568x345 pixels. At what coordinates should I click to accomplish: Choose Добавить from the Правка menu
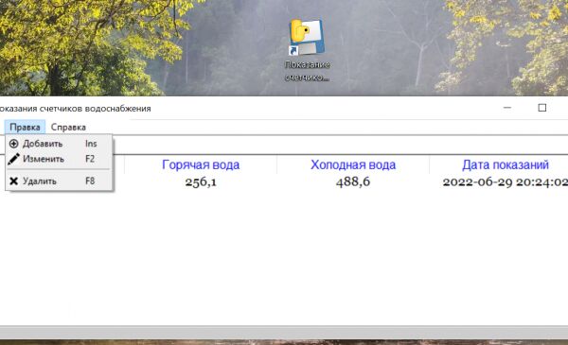point(59,144)
